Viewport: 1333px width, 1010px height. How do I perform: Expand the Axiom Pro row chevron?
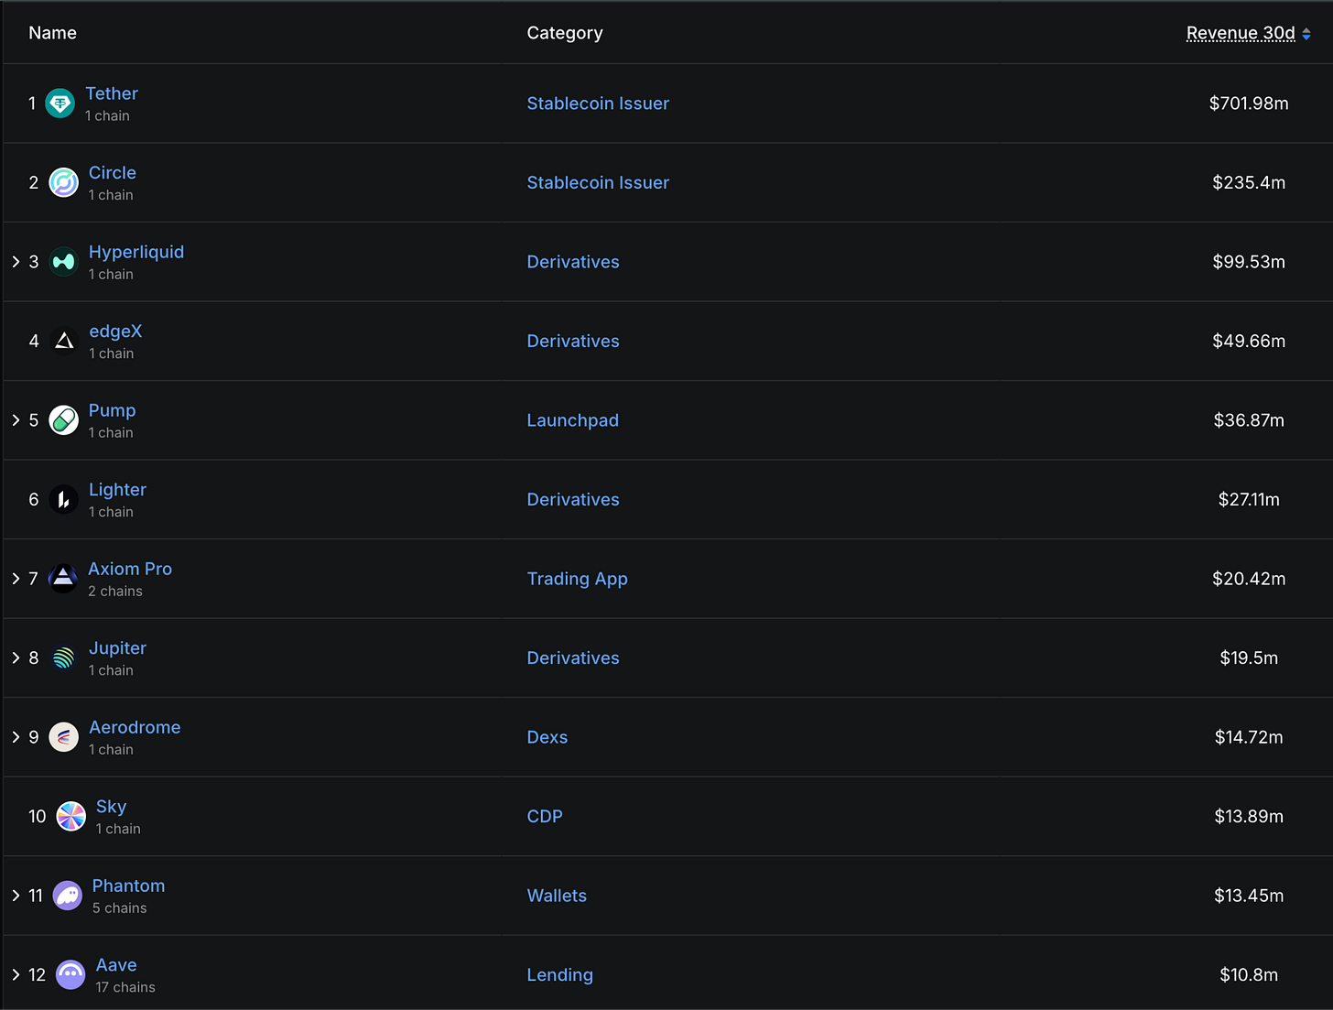click(16, 579)
